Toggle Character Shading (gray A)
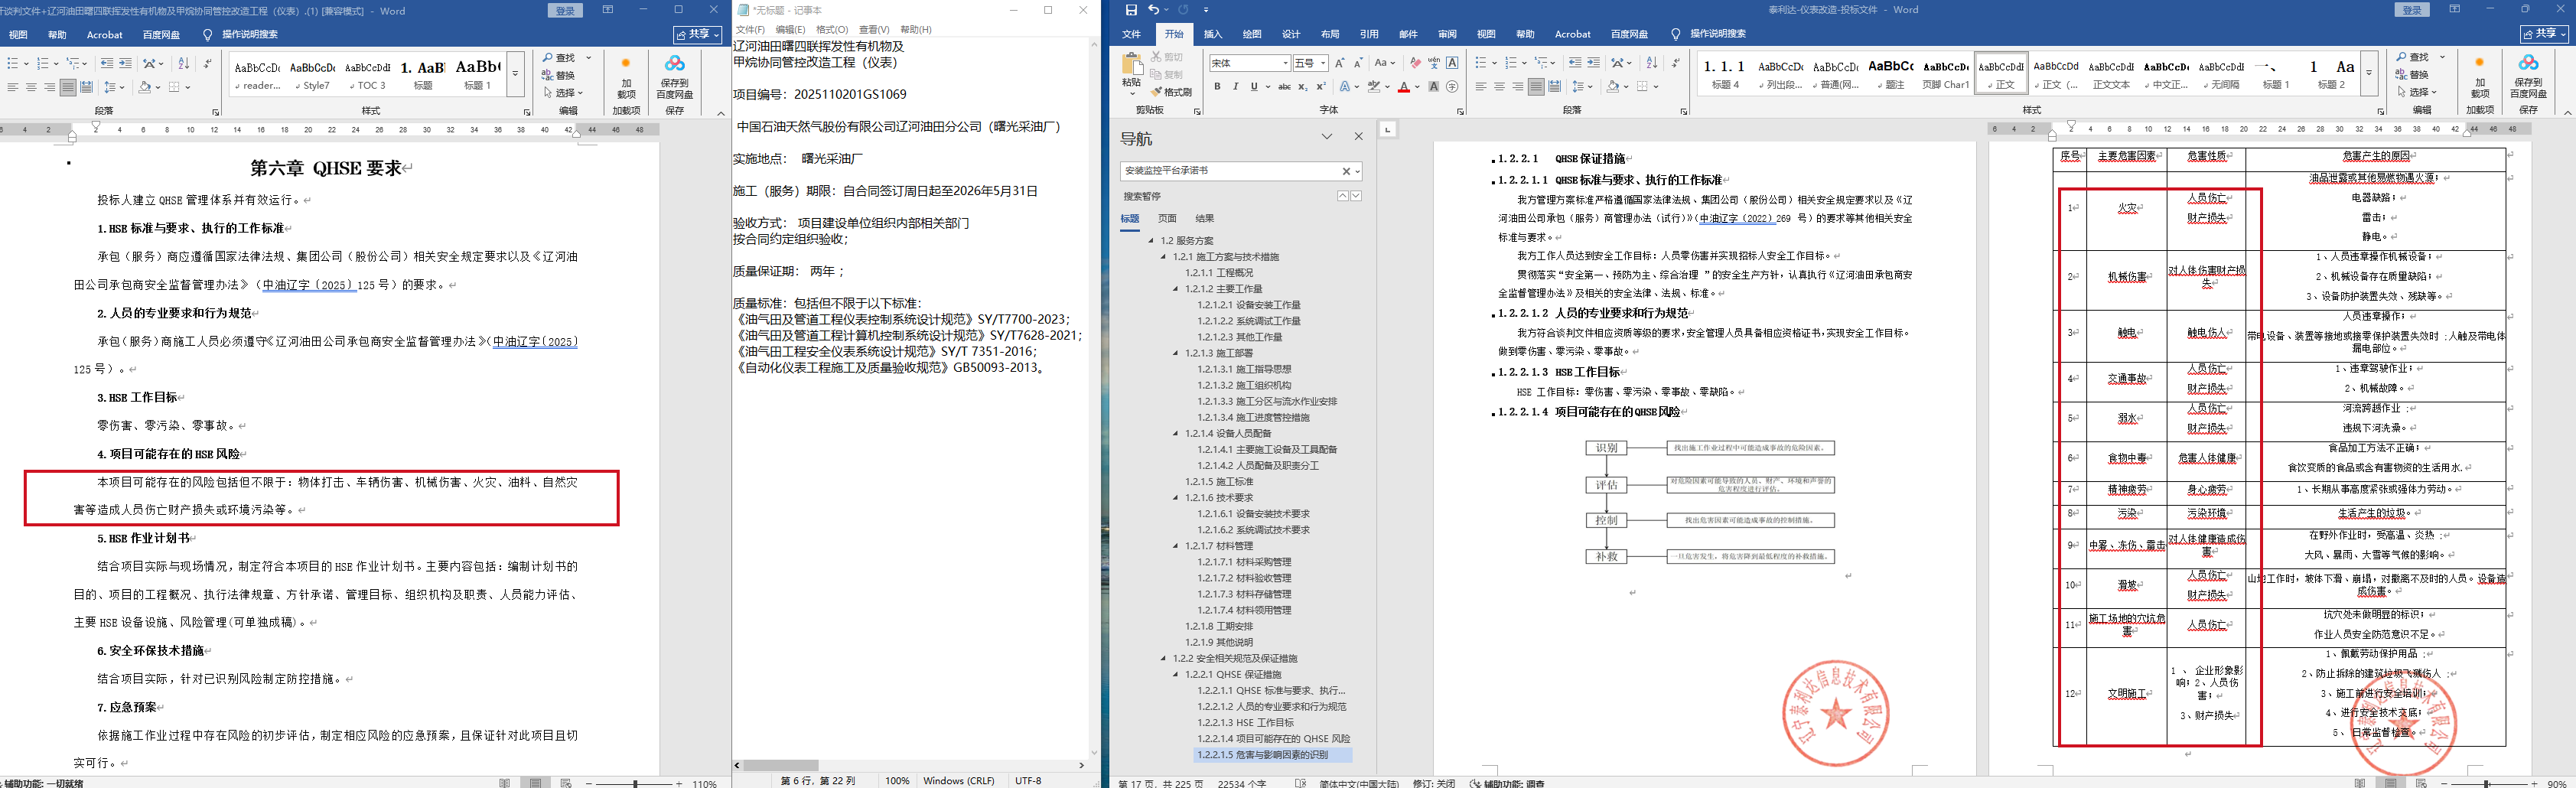 (1434, 87)
